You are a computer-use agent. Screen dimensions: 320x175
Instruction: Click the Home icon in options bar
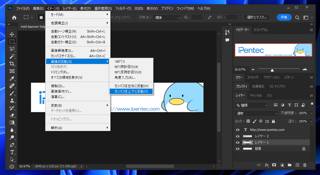click(14, 18)
